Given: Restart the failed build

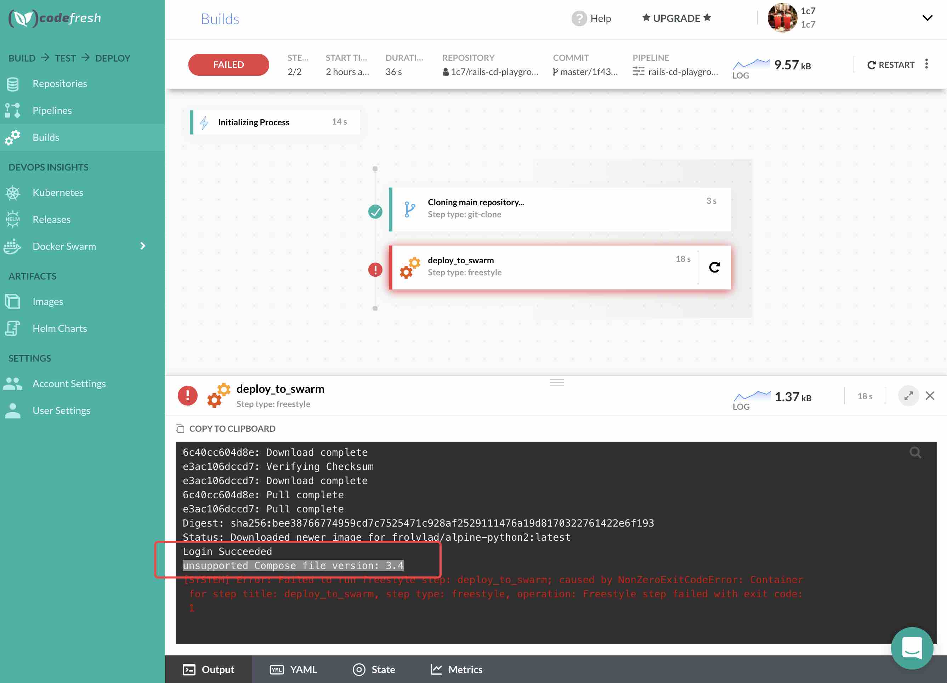Looking at the screenshot, I should pos(891,64).
